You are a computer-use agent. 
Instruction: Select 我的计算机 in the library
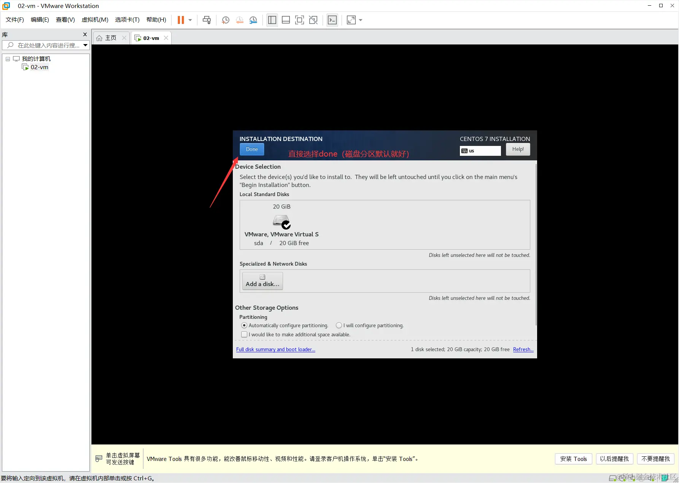click(x=36, y=59)
